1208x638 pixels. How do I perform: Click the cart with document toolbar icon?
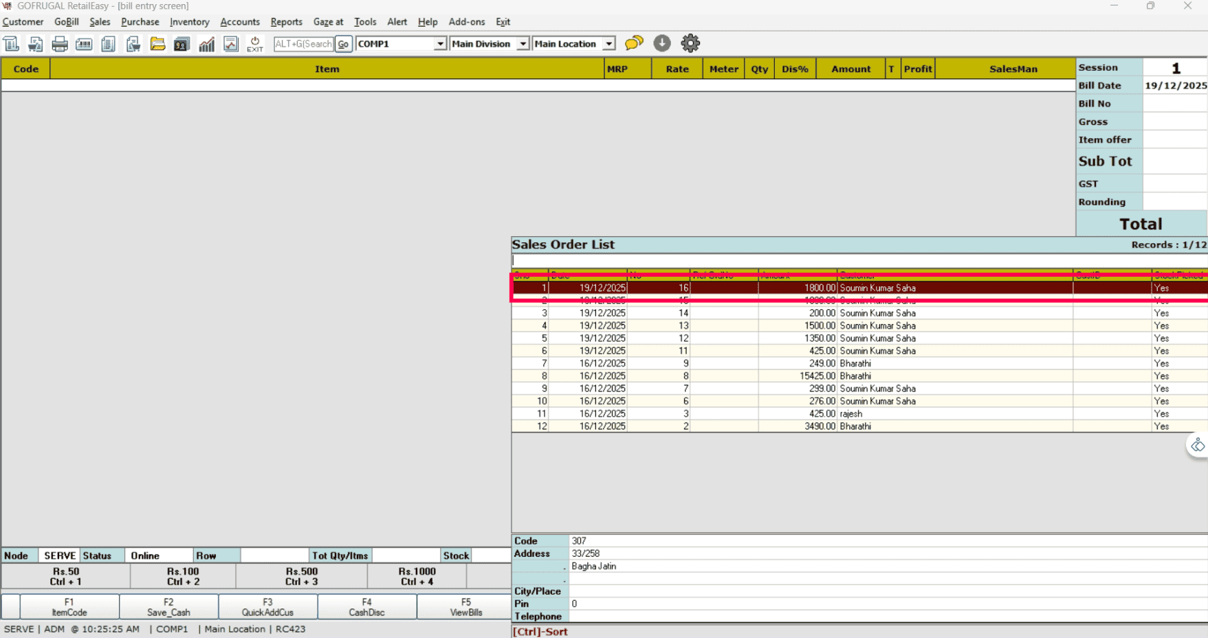pyautogui.click(x=133, y=44)
